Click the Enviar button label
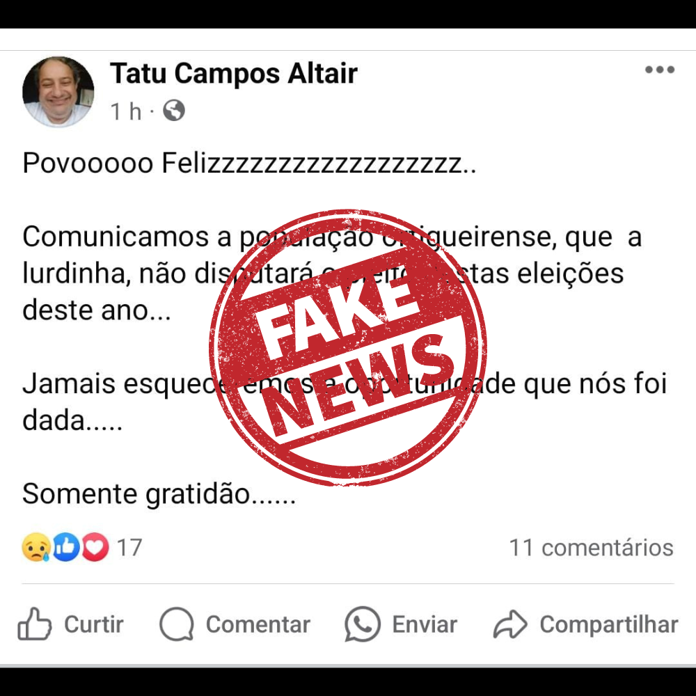The height and width of the screenshot is (696, 696). click(x=425, y=624)
